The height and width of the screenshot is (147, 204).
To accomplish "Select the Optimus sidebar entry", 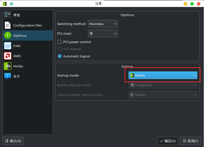I will 28,35.
